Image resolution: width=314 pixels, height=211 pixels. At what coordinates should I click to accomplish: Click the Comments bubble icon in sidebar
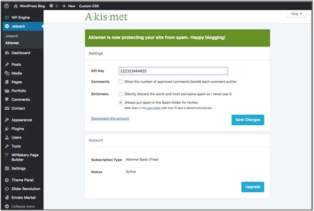tap(7, 99)
